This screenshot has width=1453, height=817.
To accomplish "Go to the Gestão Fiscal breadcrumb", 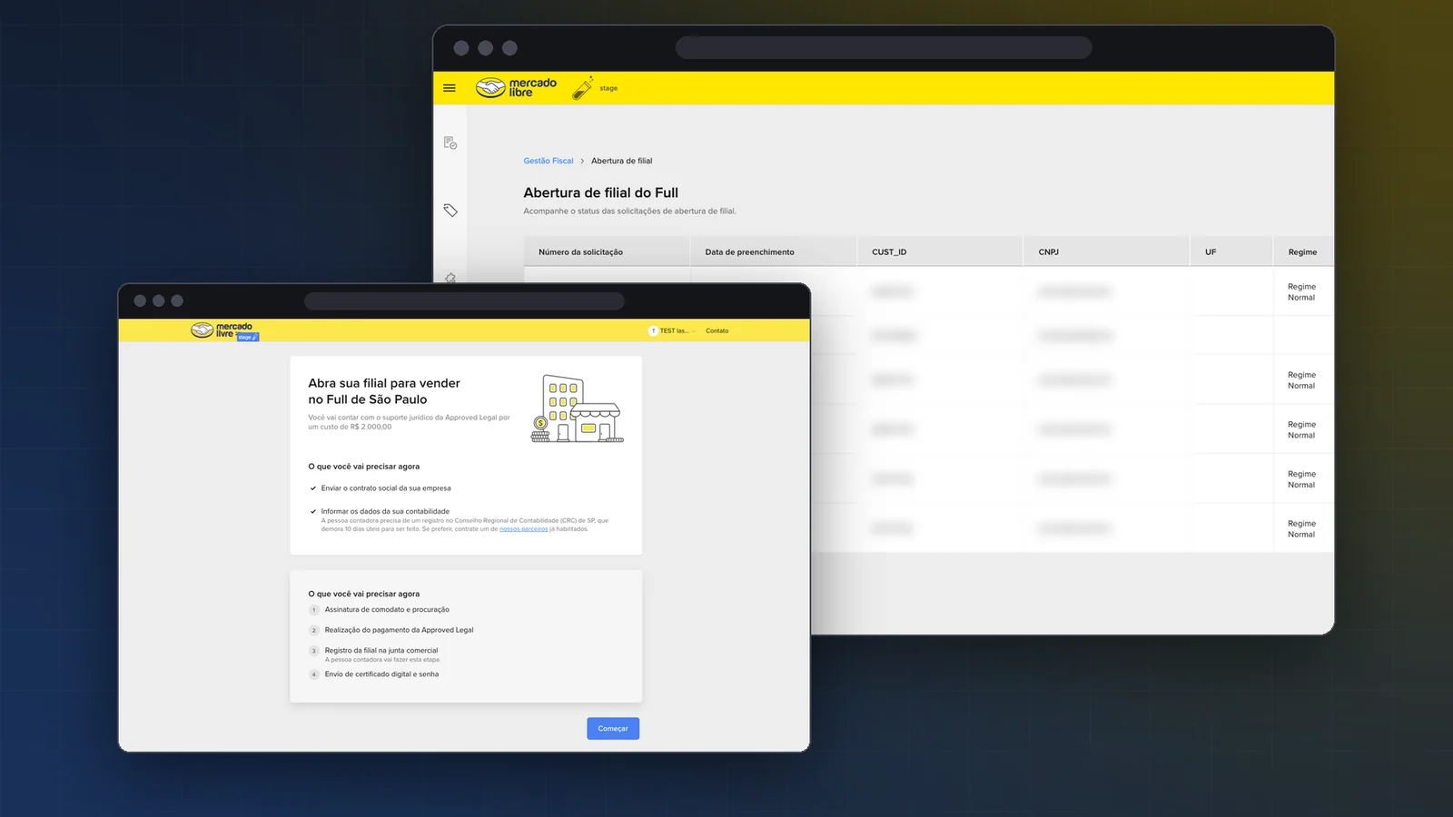I will click(x=549, y=161).
